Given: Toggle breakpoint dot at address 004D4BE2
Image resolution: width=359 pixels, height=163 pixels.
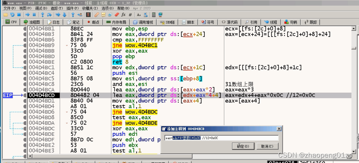Looking at the screenshot, I should [x=25, y=145].
